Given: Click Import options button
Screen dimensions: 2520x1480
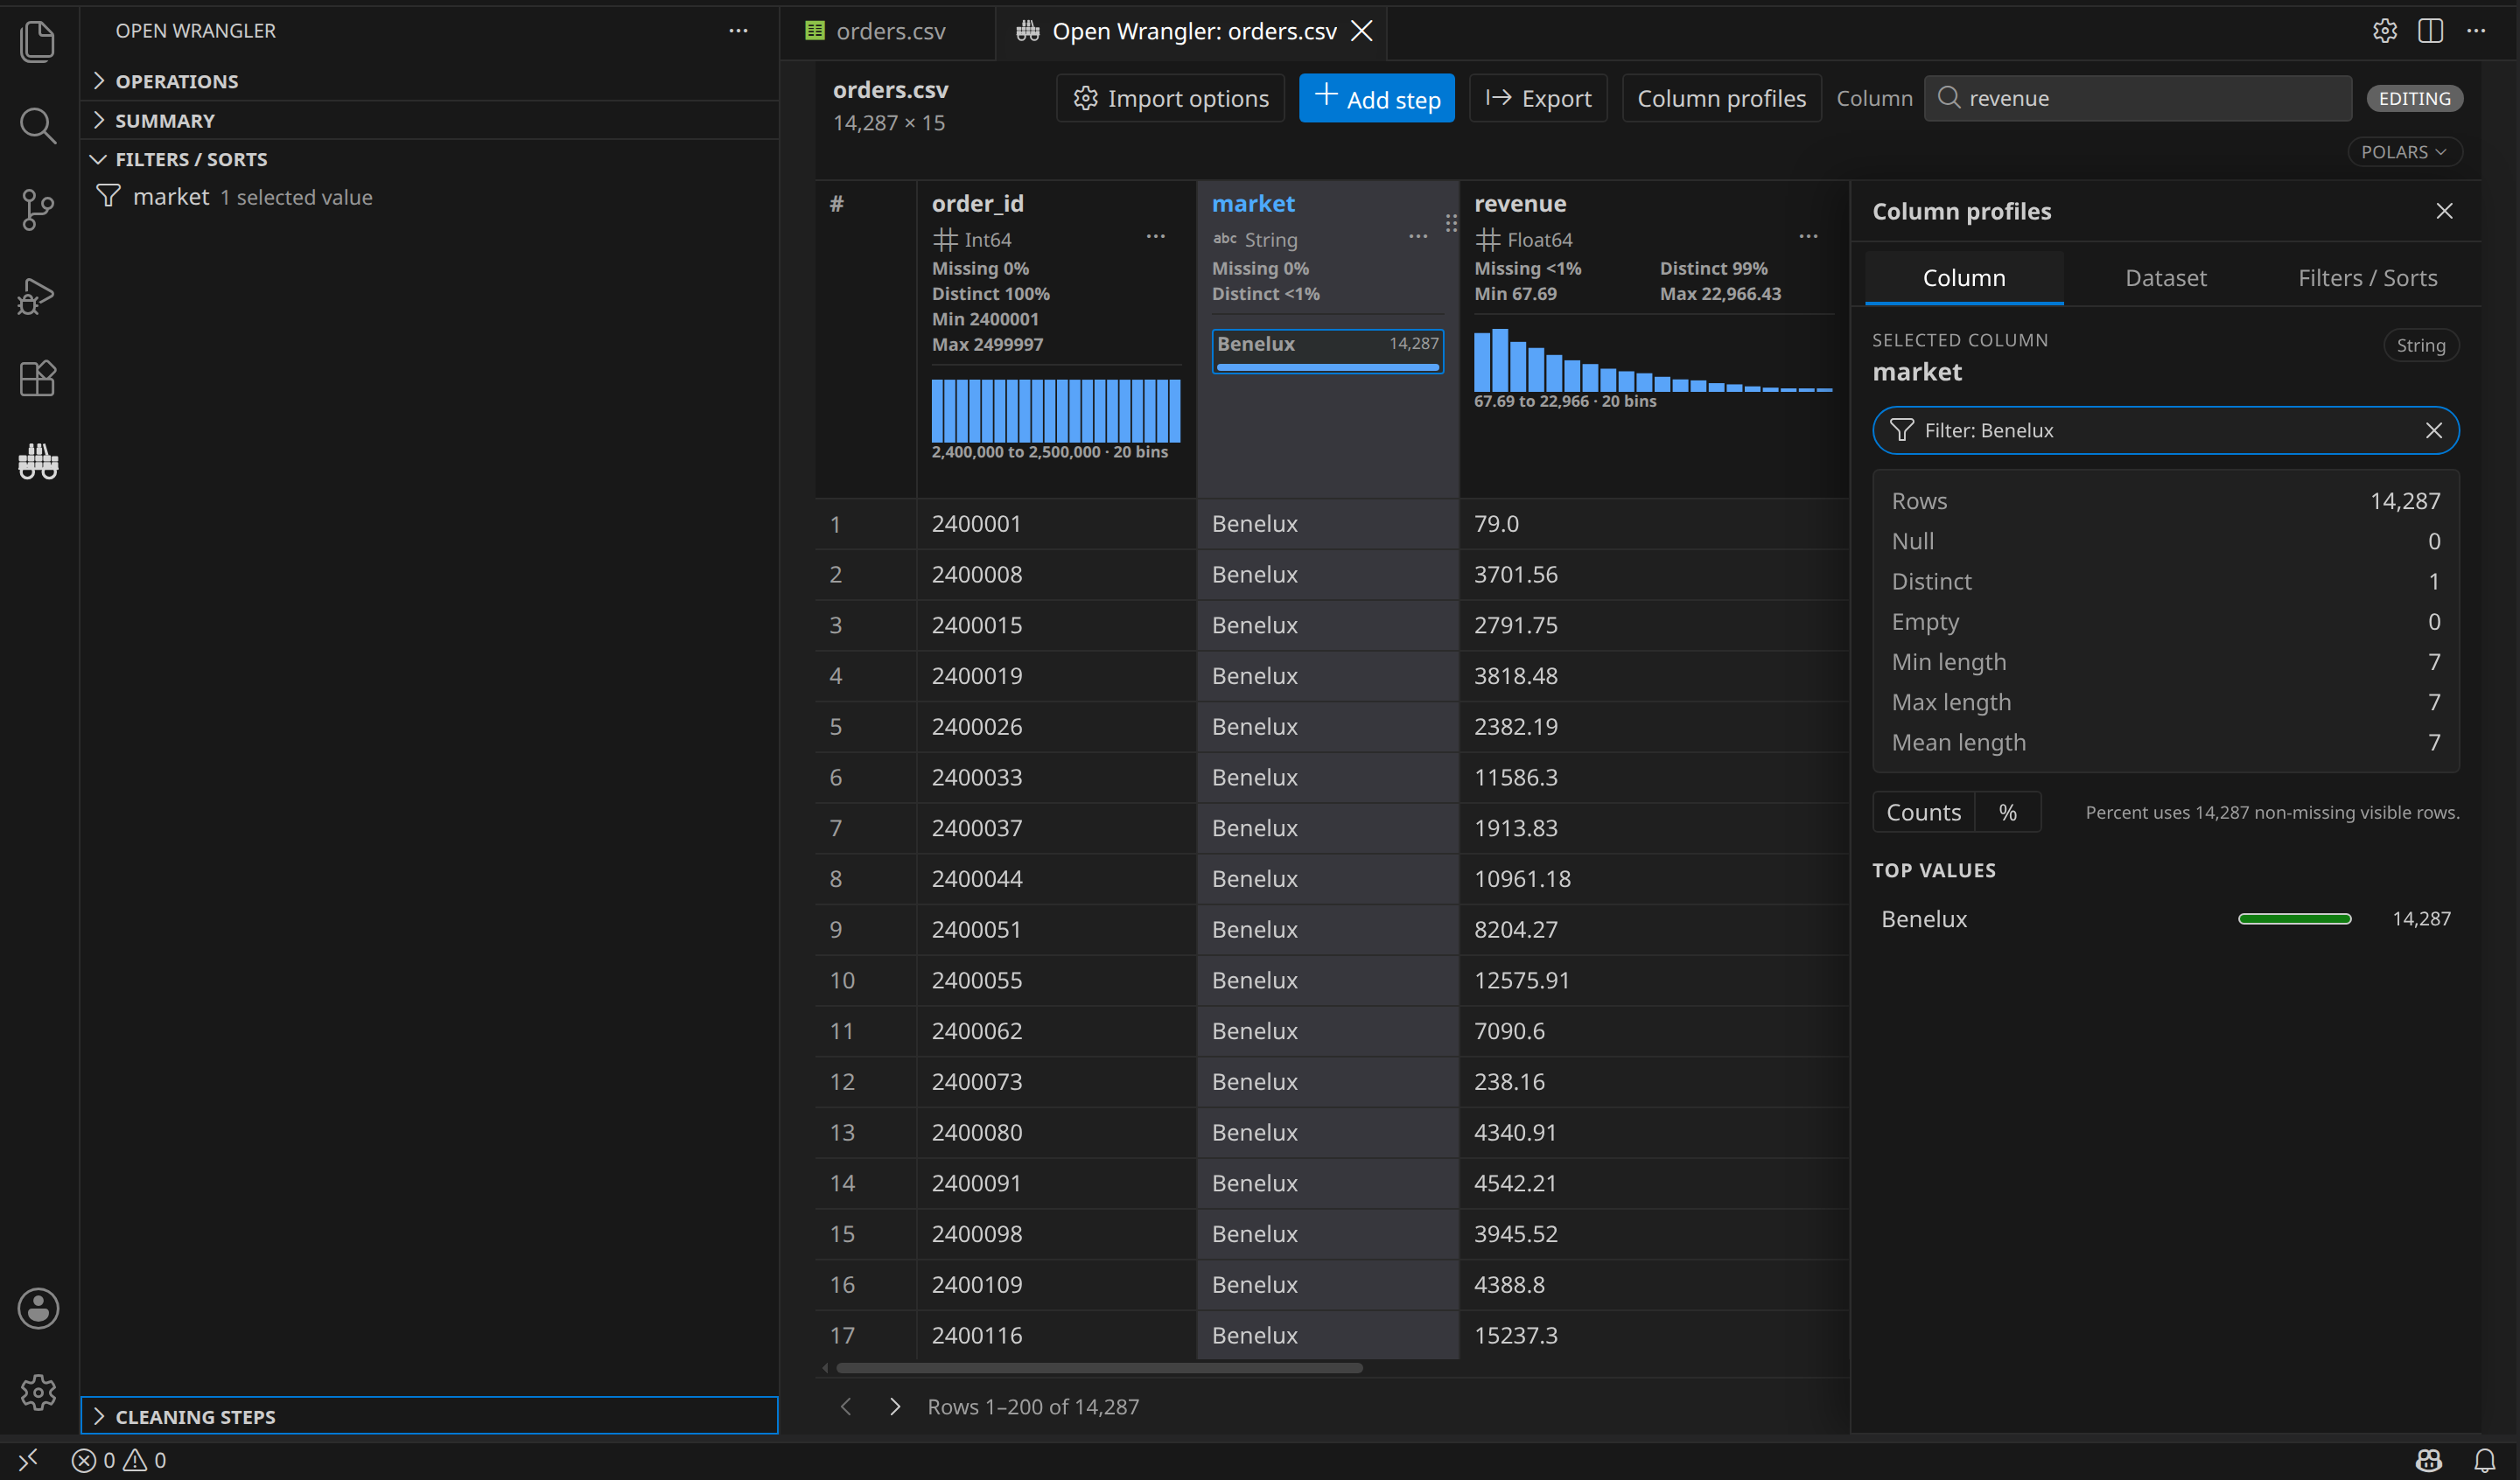Looking at the screenshot, I should click(1170, 98).
